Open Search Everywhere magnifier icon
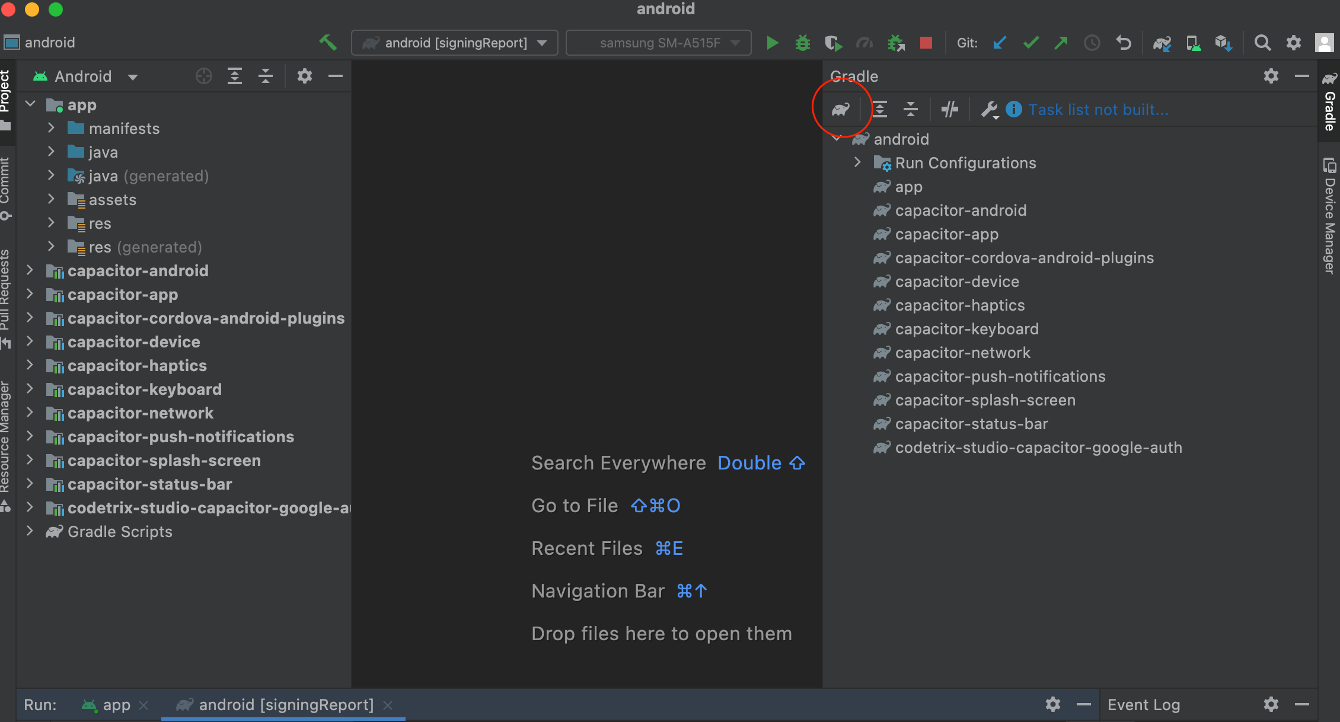The width and height of the screenshot is (1340, 722). (x=1262, y=42)
